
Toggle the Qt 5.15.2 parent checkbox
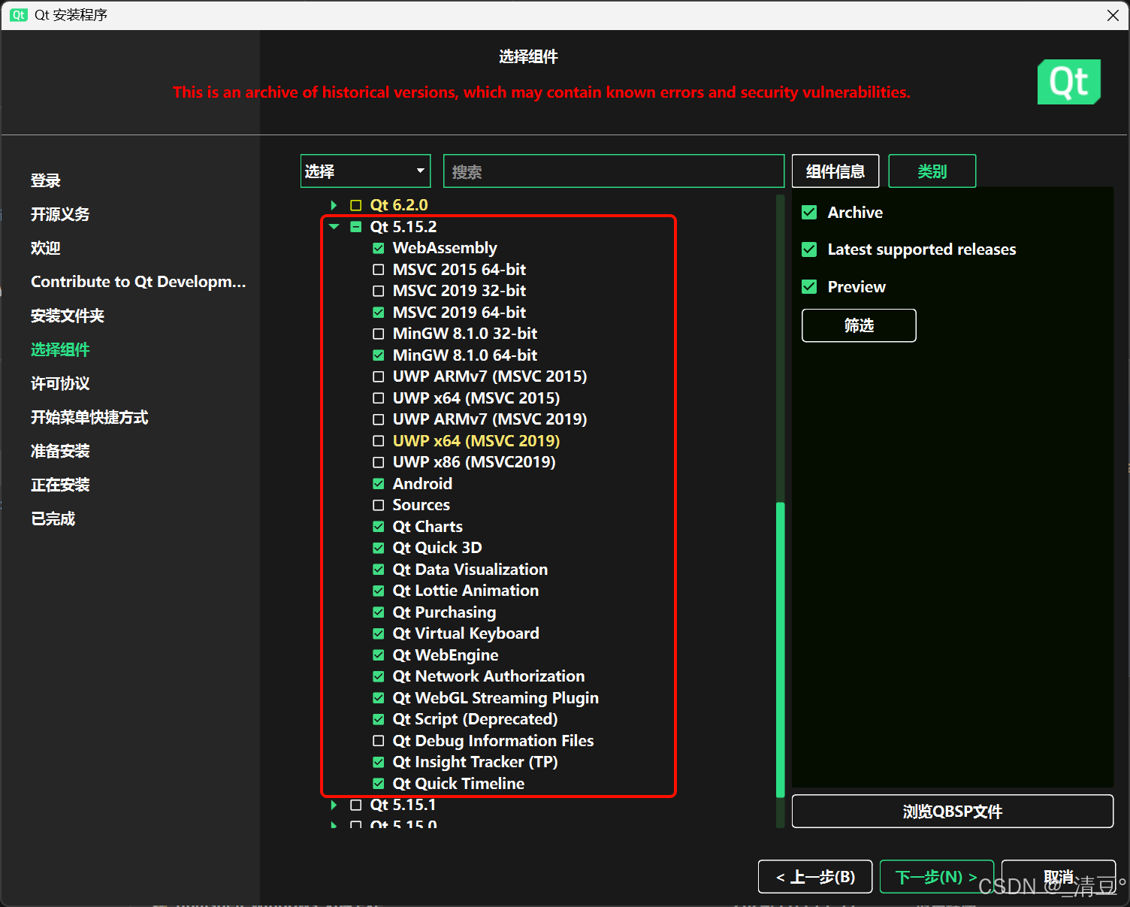356,227
